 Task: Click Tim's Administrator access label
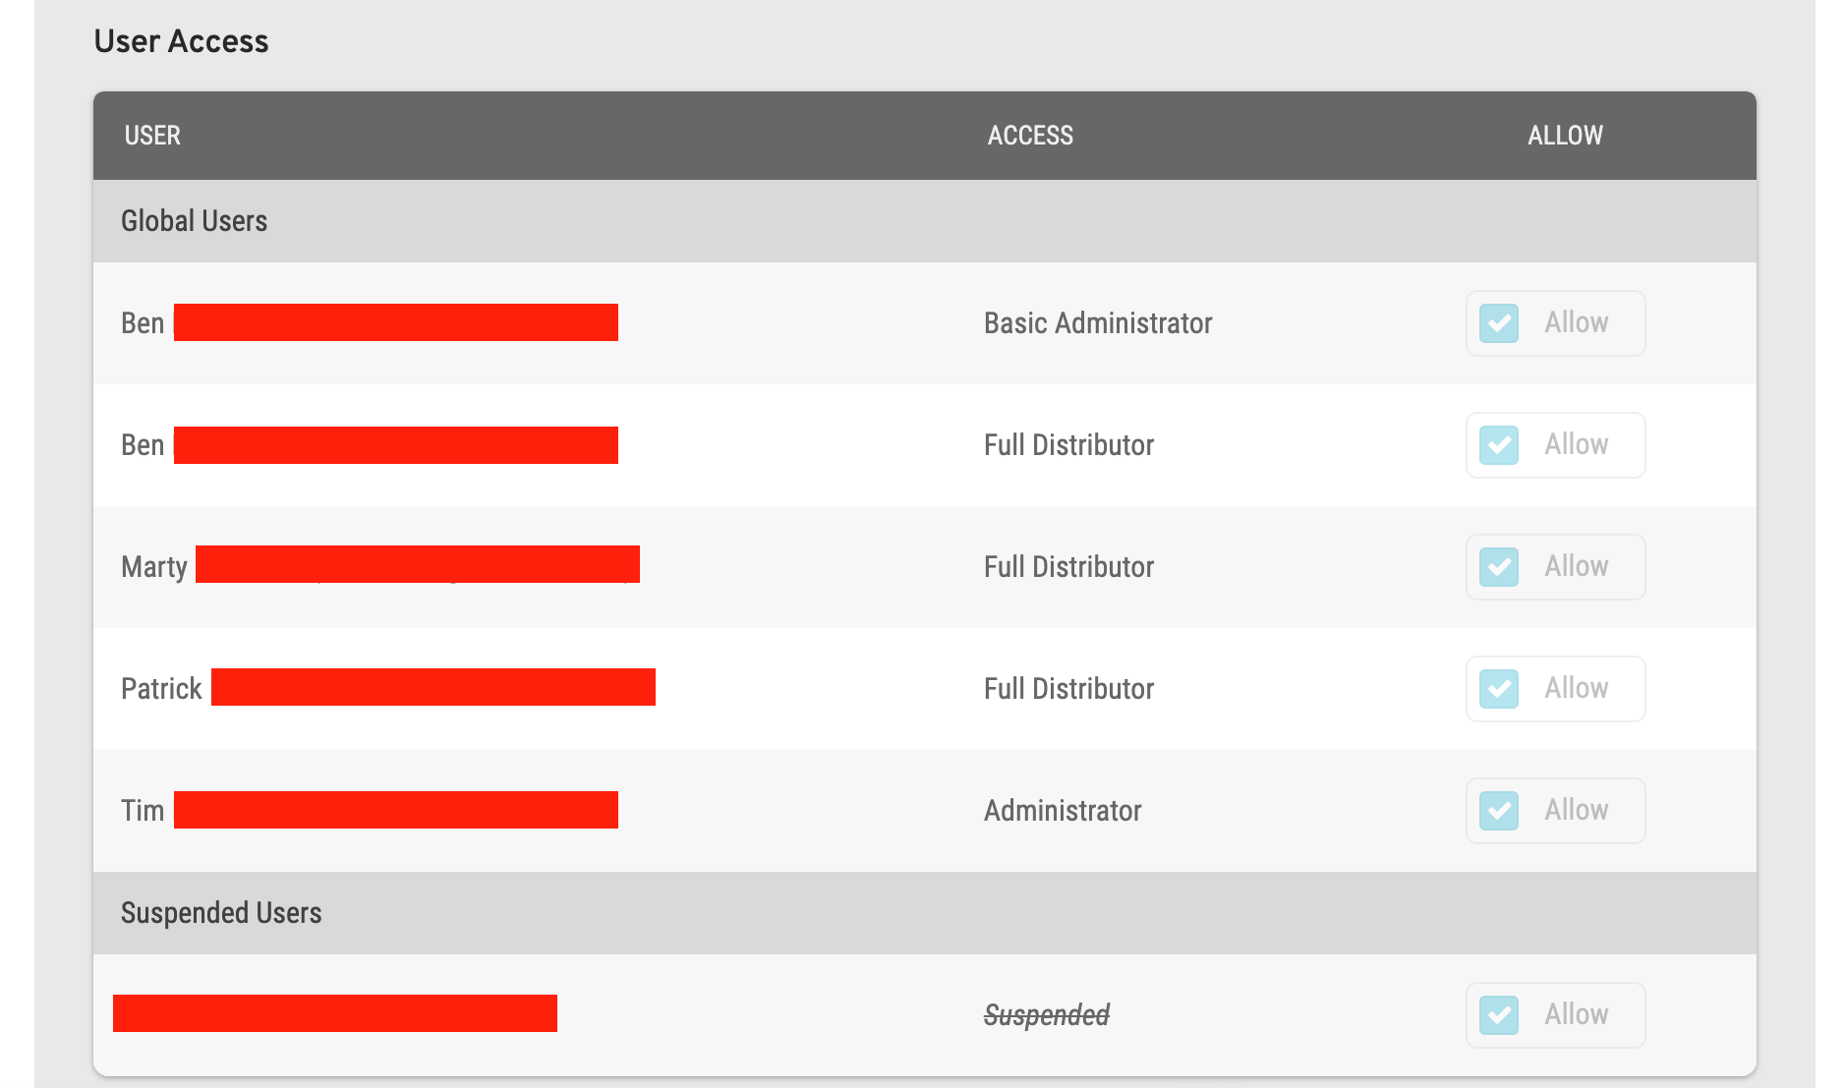(x=1063, y=811)
